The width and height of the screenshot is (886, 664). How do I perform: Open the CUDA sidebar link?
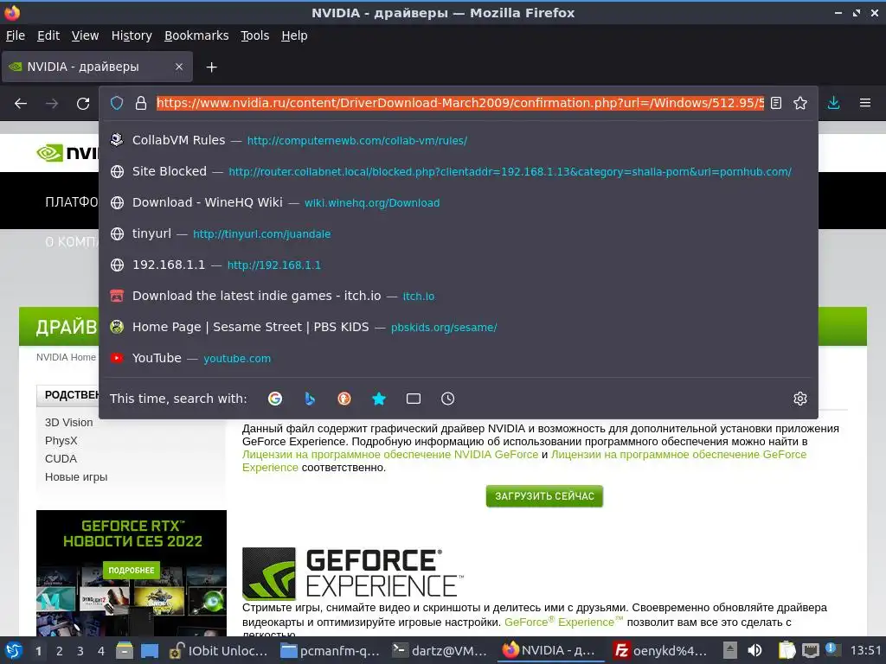(61, 458)
